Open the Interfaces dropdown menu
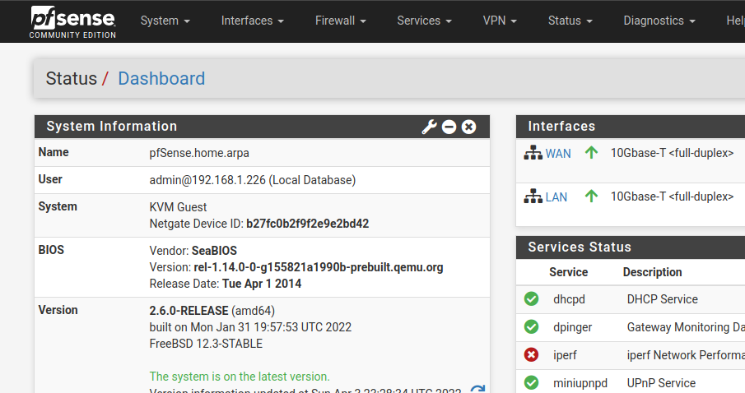The width and height of the screenshot is (745, 393). 252,21
